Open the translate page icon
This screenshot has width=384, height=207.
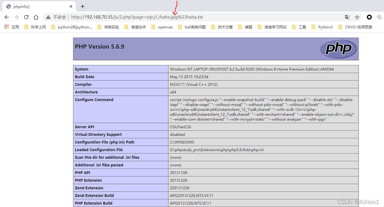[347, 17]
